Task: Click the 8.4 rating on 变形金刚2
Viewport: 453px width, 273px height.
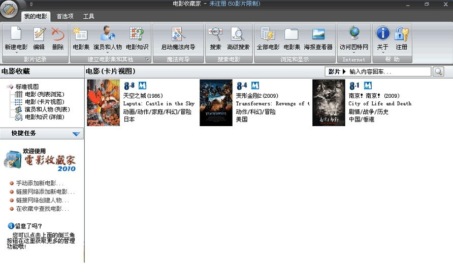Action: [242, 86]
